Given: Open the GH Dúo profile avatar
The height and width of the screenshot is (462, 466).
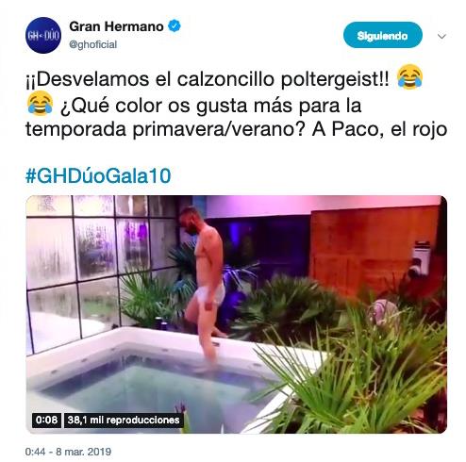Looking at the screenshot, I should point(43,35).
